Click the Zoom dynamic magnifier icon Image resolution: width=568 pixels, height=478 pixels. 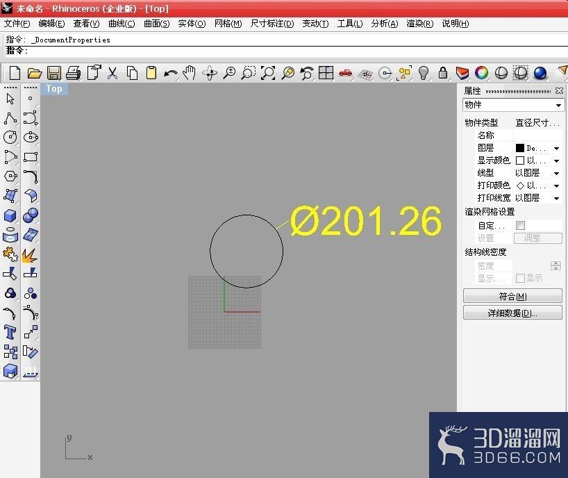(x=229, y=73)
